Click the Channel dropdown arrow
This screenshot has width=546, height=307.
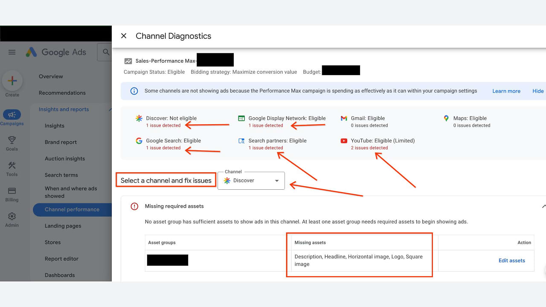click(277, 181)
